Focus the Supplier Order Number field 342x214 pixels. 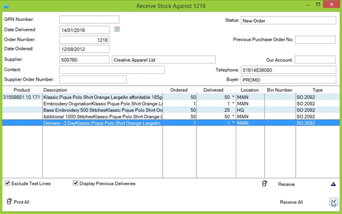tap(93, 79)
